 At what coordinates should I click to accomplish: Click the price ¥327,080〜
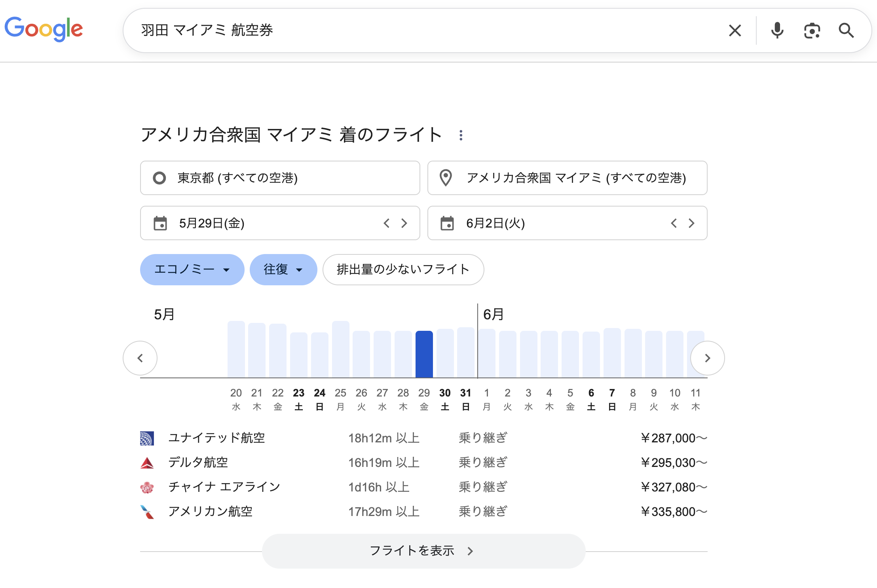(x=674, y=487)
